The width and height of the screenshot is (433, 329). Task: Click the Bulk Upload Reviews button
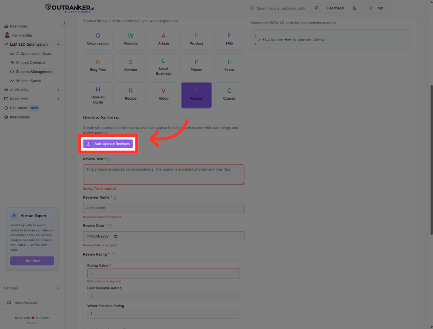[108, 144]
